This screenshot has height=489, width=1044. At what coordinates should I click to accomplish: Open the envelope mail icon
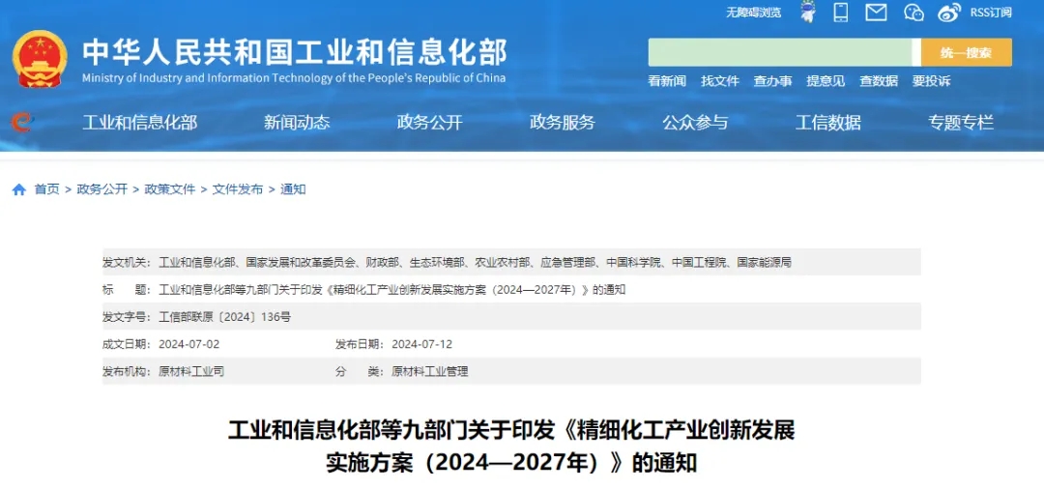(x=876, y=12)
